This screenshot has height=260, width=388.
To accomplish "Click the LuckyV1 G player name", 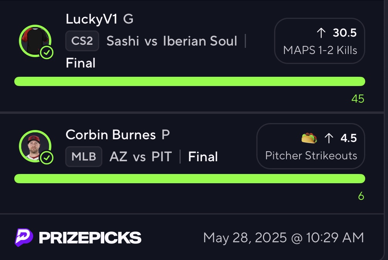I will point(100,19).
